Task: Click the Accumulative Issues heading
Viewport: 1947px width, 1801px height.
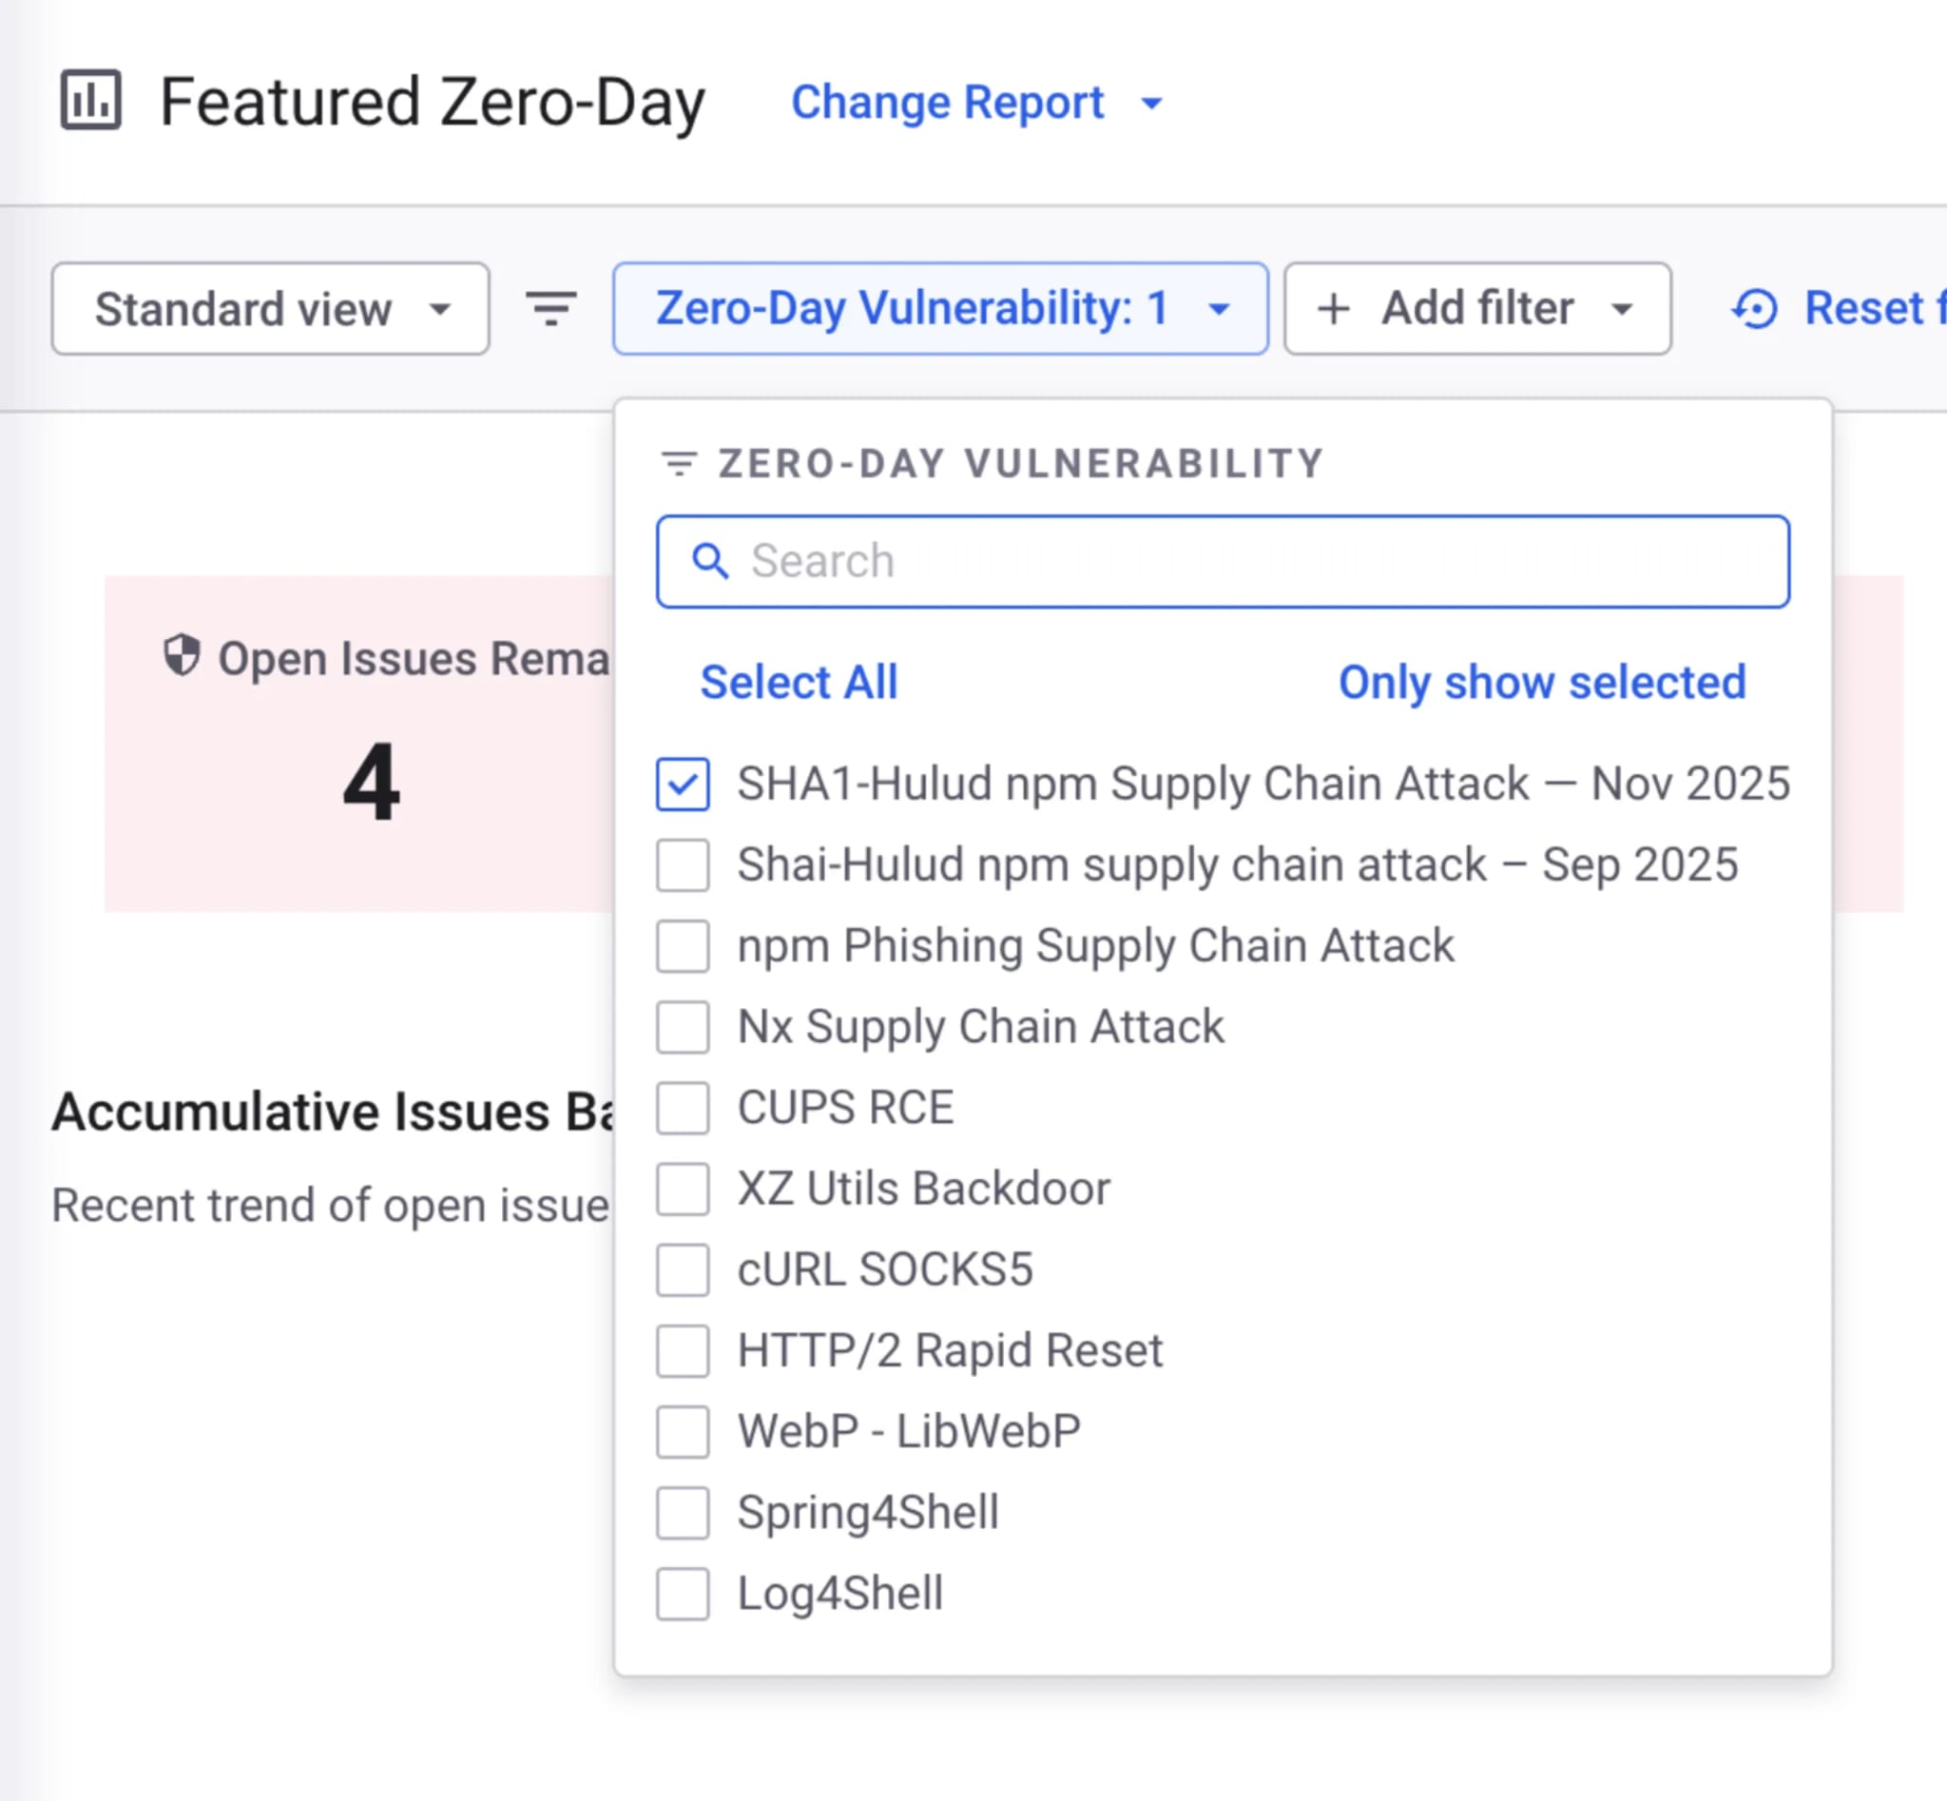Action: [x=333, y=1112]
